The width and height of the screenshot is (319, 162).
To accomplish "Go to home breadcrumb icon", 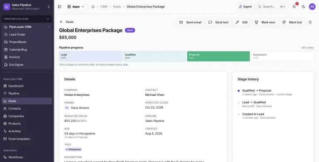I will pos(93,7).
